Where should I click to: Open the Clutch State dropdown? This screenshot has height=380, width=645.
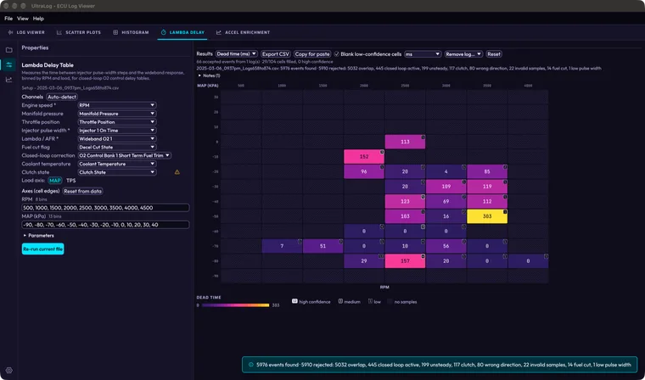pos(117,172)
